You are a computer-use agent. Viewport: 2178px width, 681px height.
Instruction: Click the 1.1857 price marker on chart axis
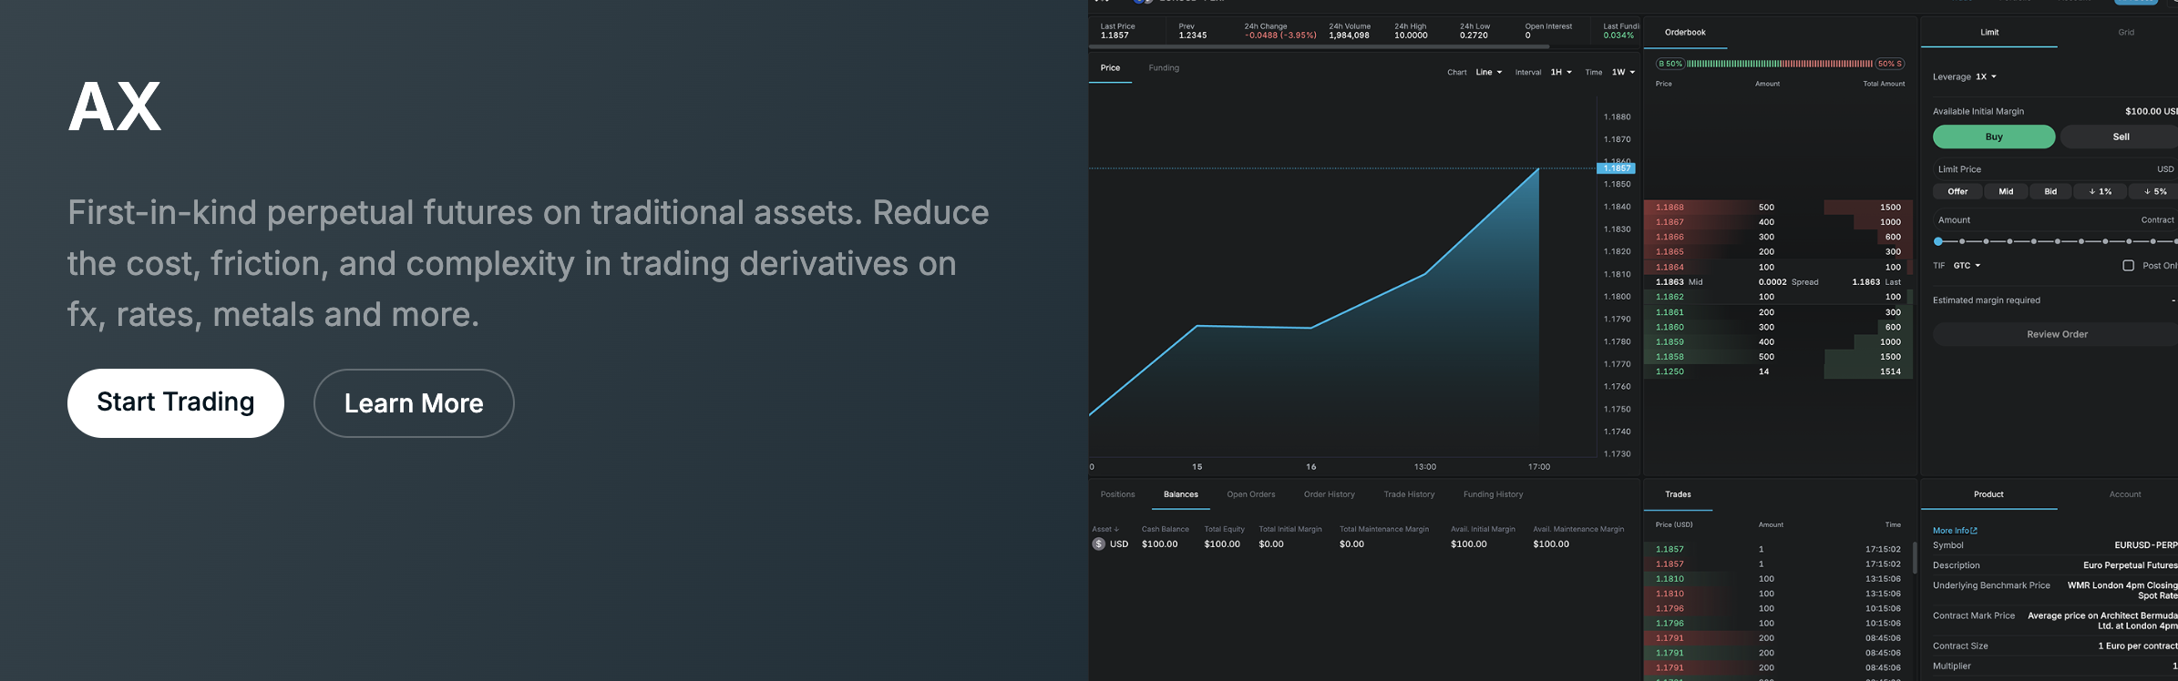tap(1617, 168)
